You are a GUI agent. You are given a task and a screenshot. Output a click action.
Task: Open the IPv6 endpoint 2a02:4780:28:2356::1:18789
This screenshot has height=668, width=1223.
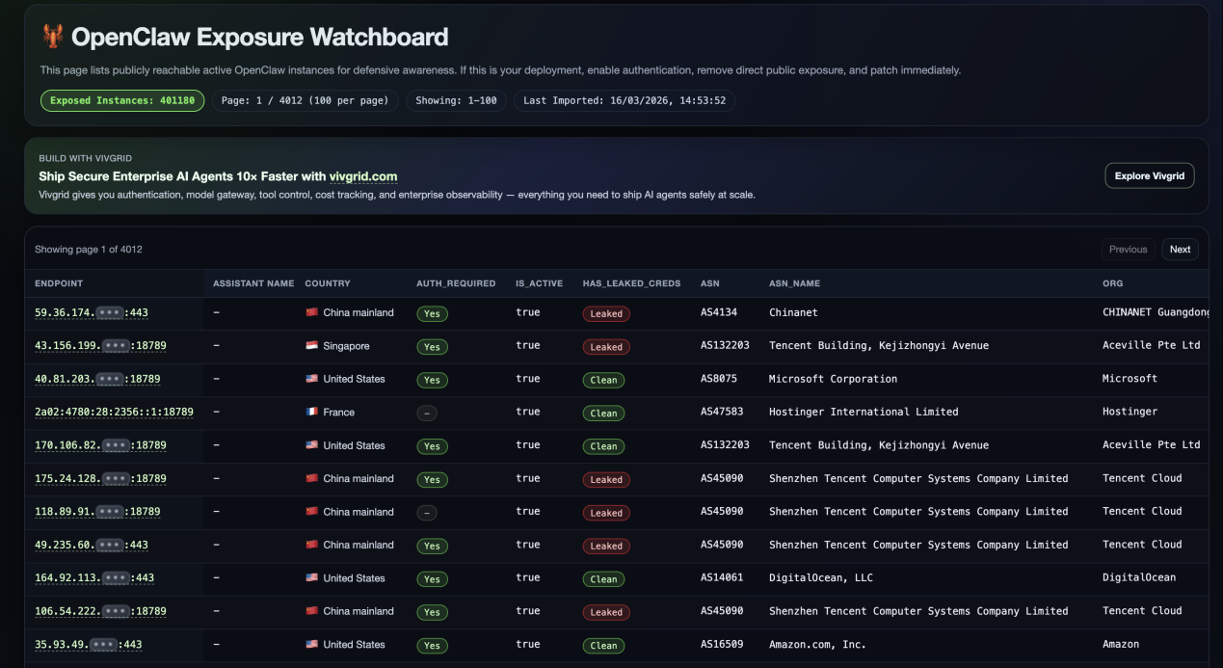click(x=114, y=413)
